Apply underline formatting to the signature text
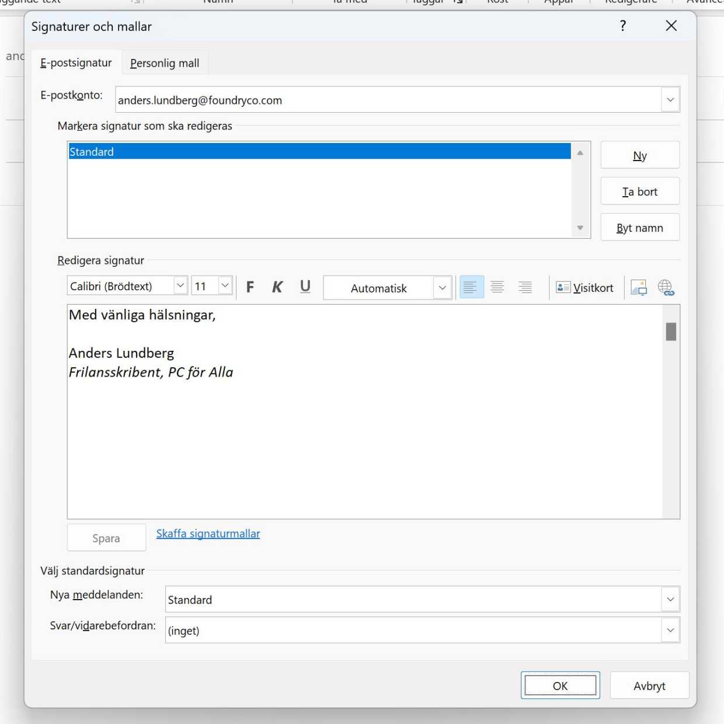The height and width of the screenshot is (724, 724). click(x=305, y=287)
